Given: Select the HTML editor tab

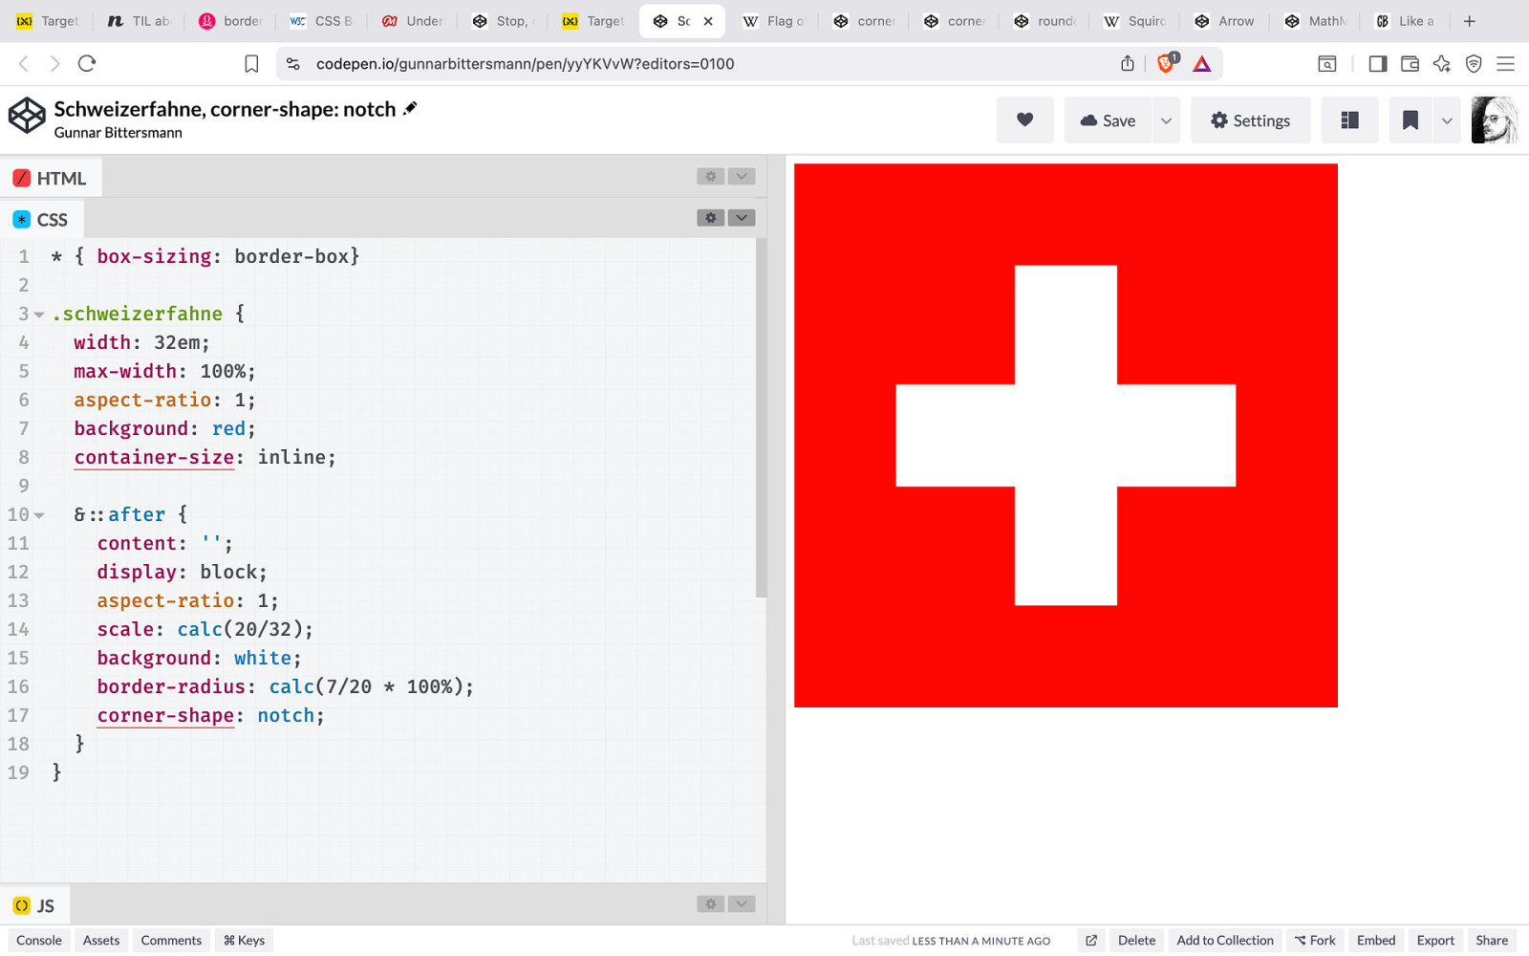Looking at the screenshot, I should coord(51,178).
